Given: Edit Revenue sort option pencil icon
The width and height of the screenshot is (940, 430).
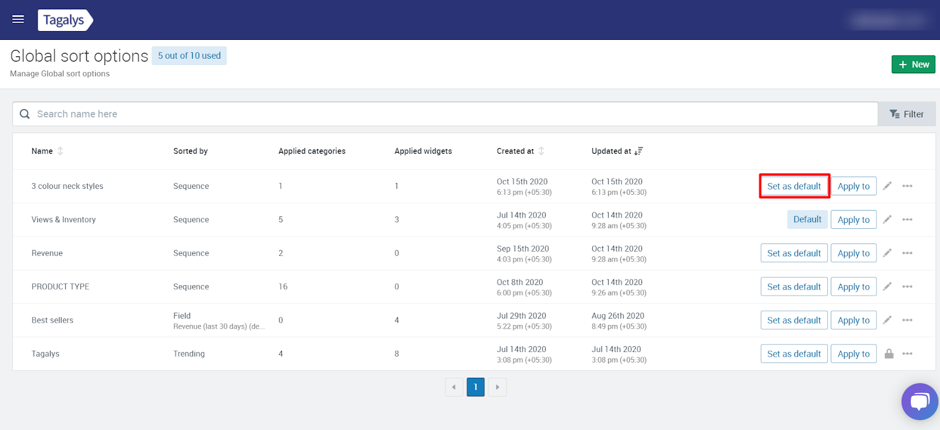Looking at the screenshot, I should click(x=887, y=253).
